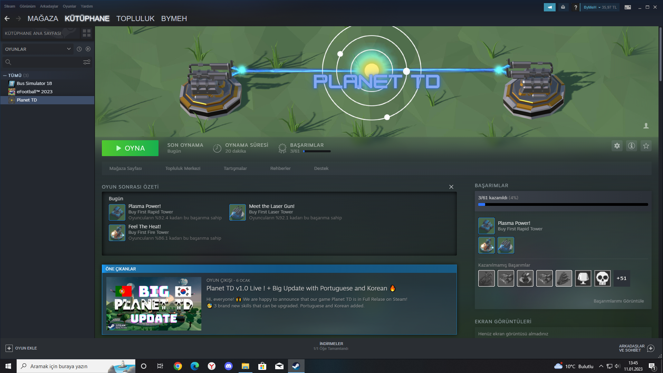Open Tartışmalar link
This screenshot has height=373, width=663.
235,169
